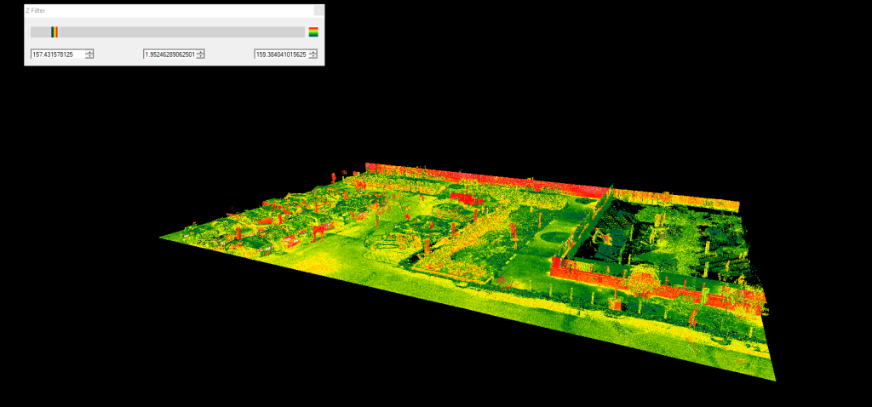Select the 159.384041015625 maximum Z field

click(280, 54)
